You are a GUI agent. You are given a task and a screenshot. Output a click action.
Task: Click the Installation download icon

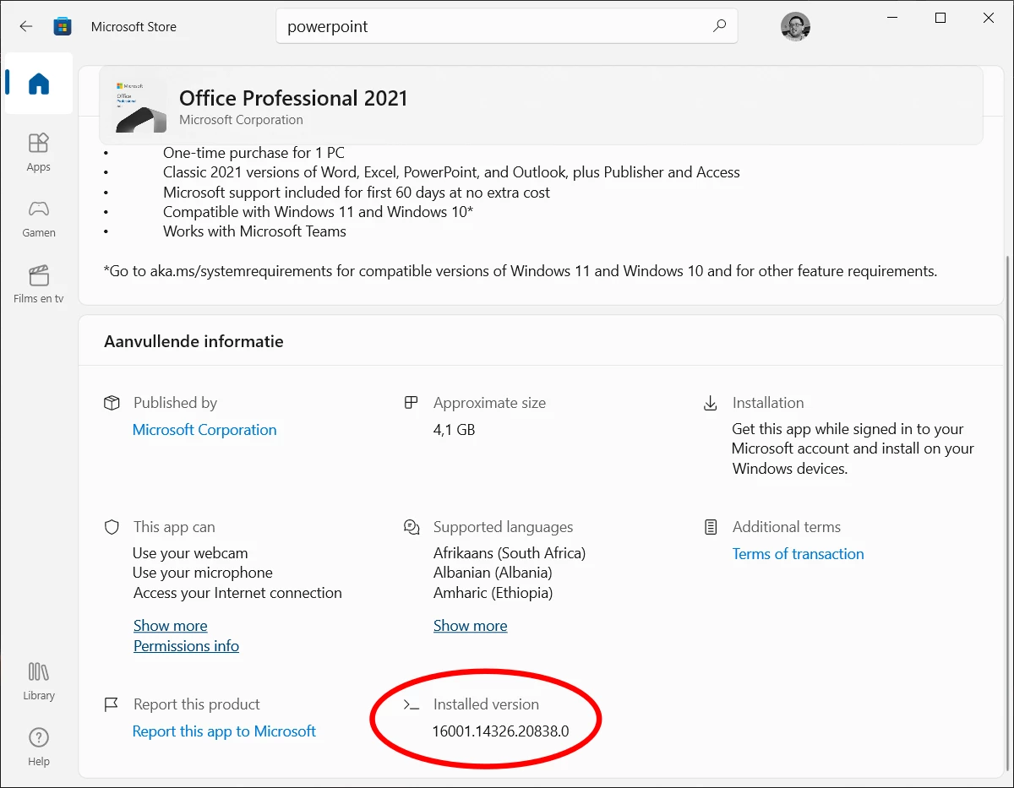pyautogui.click(x=711, y=403)
